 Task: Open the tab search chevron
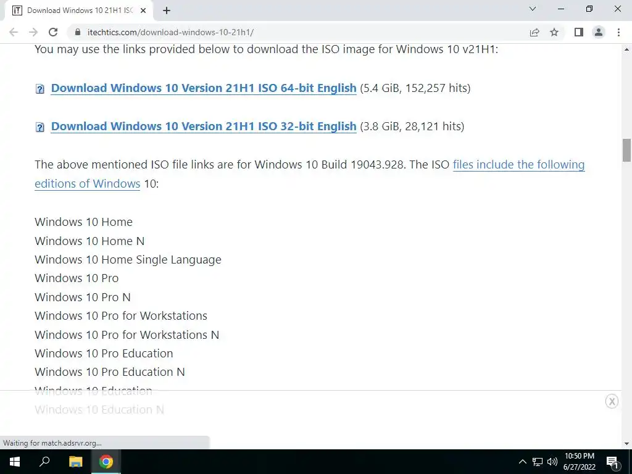pyautogui.click(x=533, y=9)
